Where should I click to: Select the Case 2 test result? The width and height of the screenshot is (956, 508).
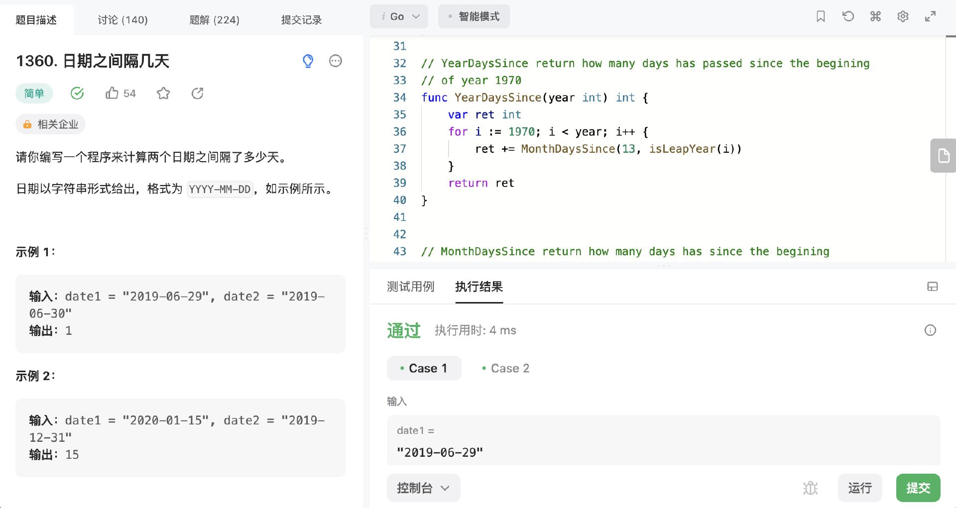(x=505, y=368)
